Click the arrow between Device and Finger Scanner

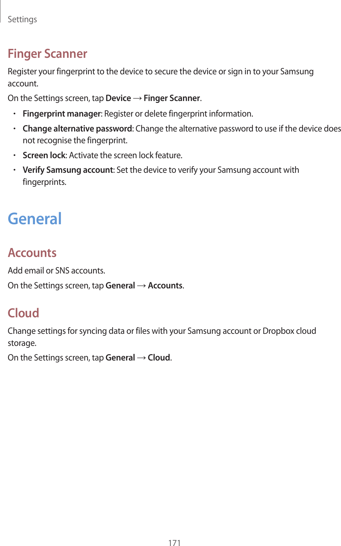pyautogui.click(x=137, y=98)
